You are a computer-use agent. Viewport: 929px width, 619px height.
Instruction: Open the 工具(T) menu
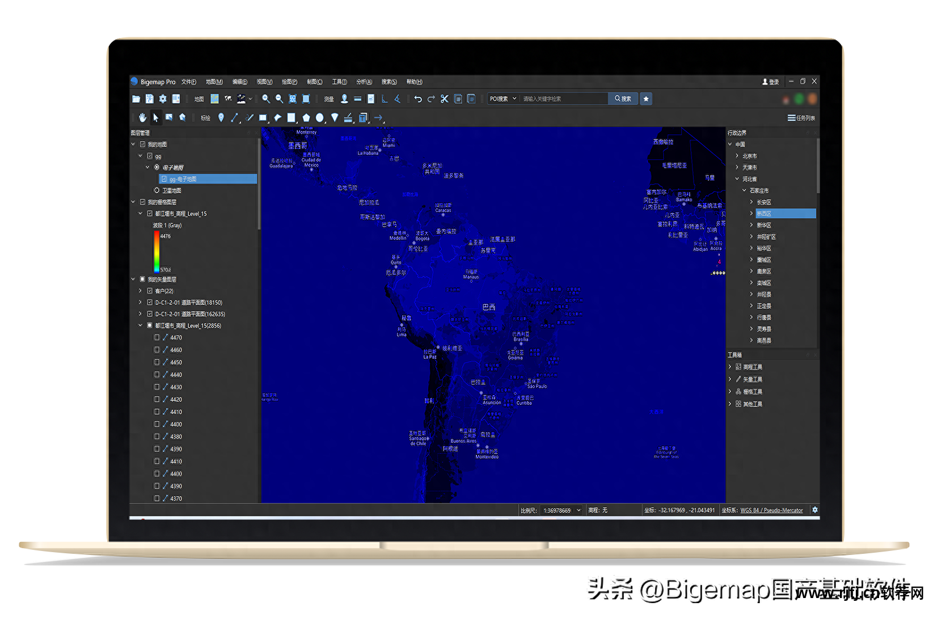point(339,82)
